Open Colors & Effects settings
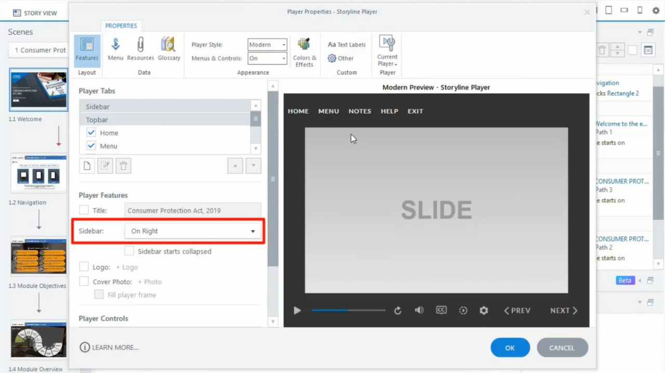 [x=304, y=52]
